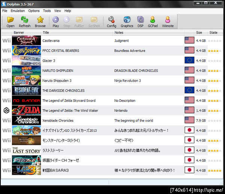Viewport: 225px width, 194px height.
Task: Click the five-star rating on BASARA3 row
Action: tap(214, 171)
